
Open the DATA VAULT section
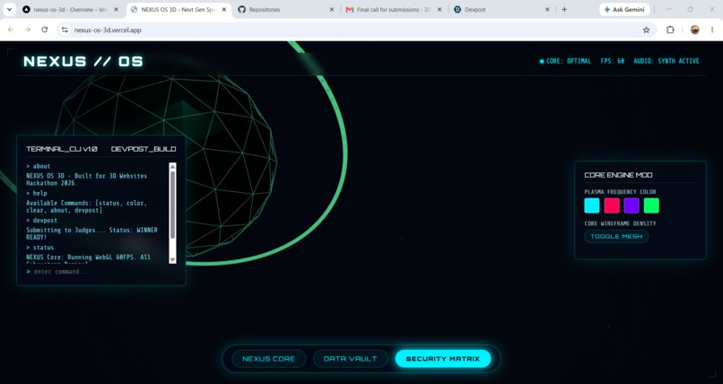coord(350,359)
